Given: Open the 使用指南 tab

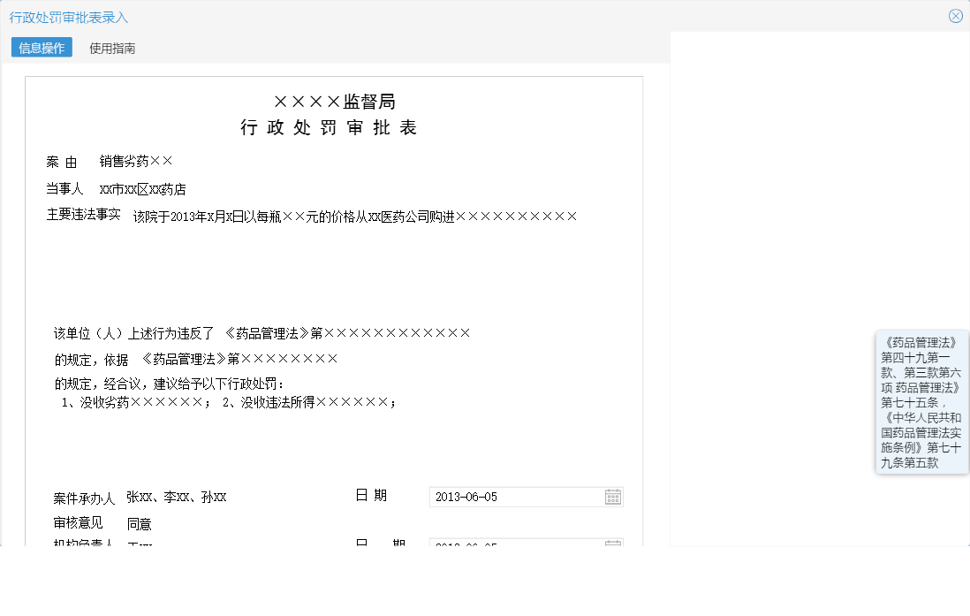Looking at the screenshot, I should tap(110, 48).
